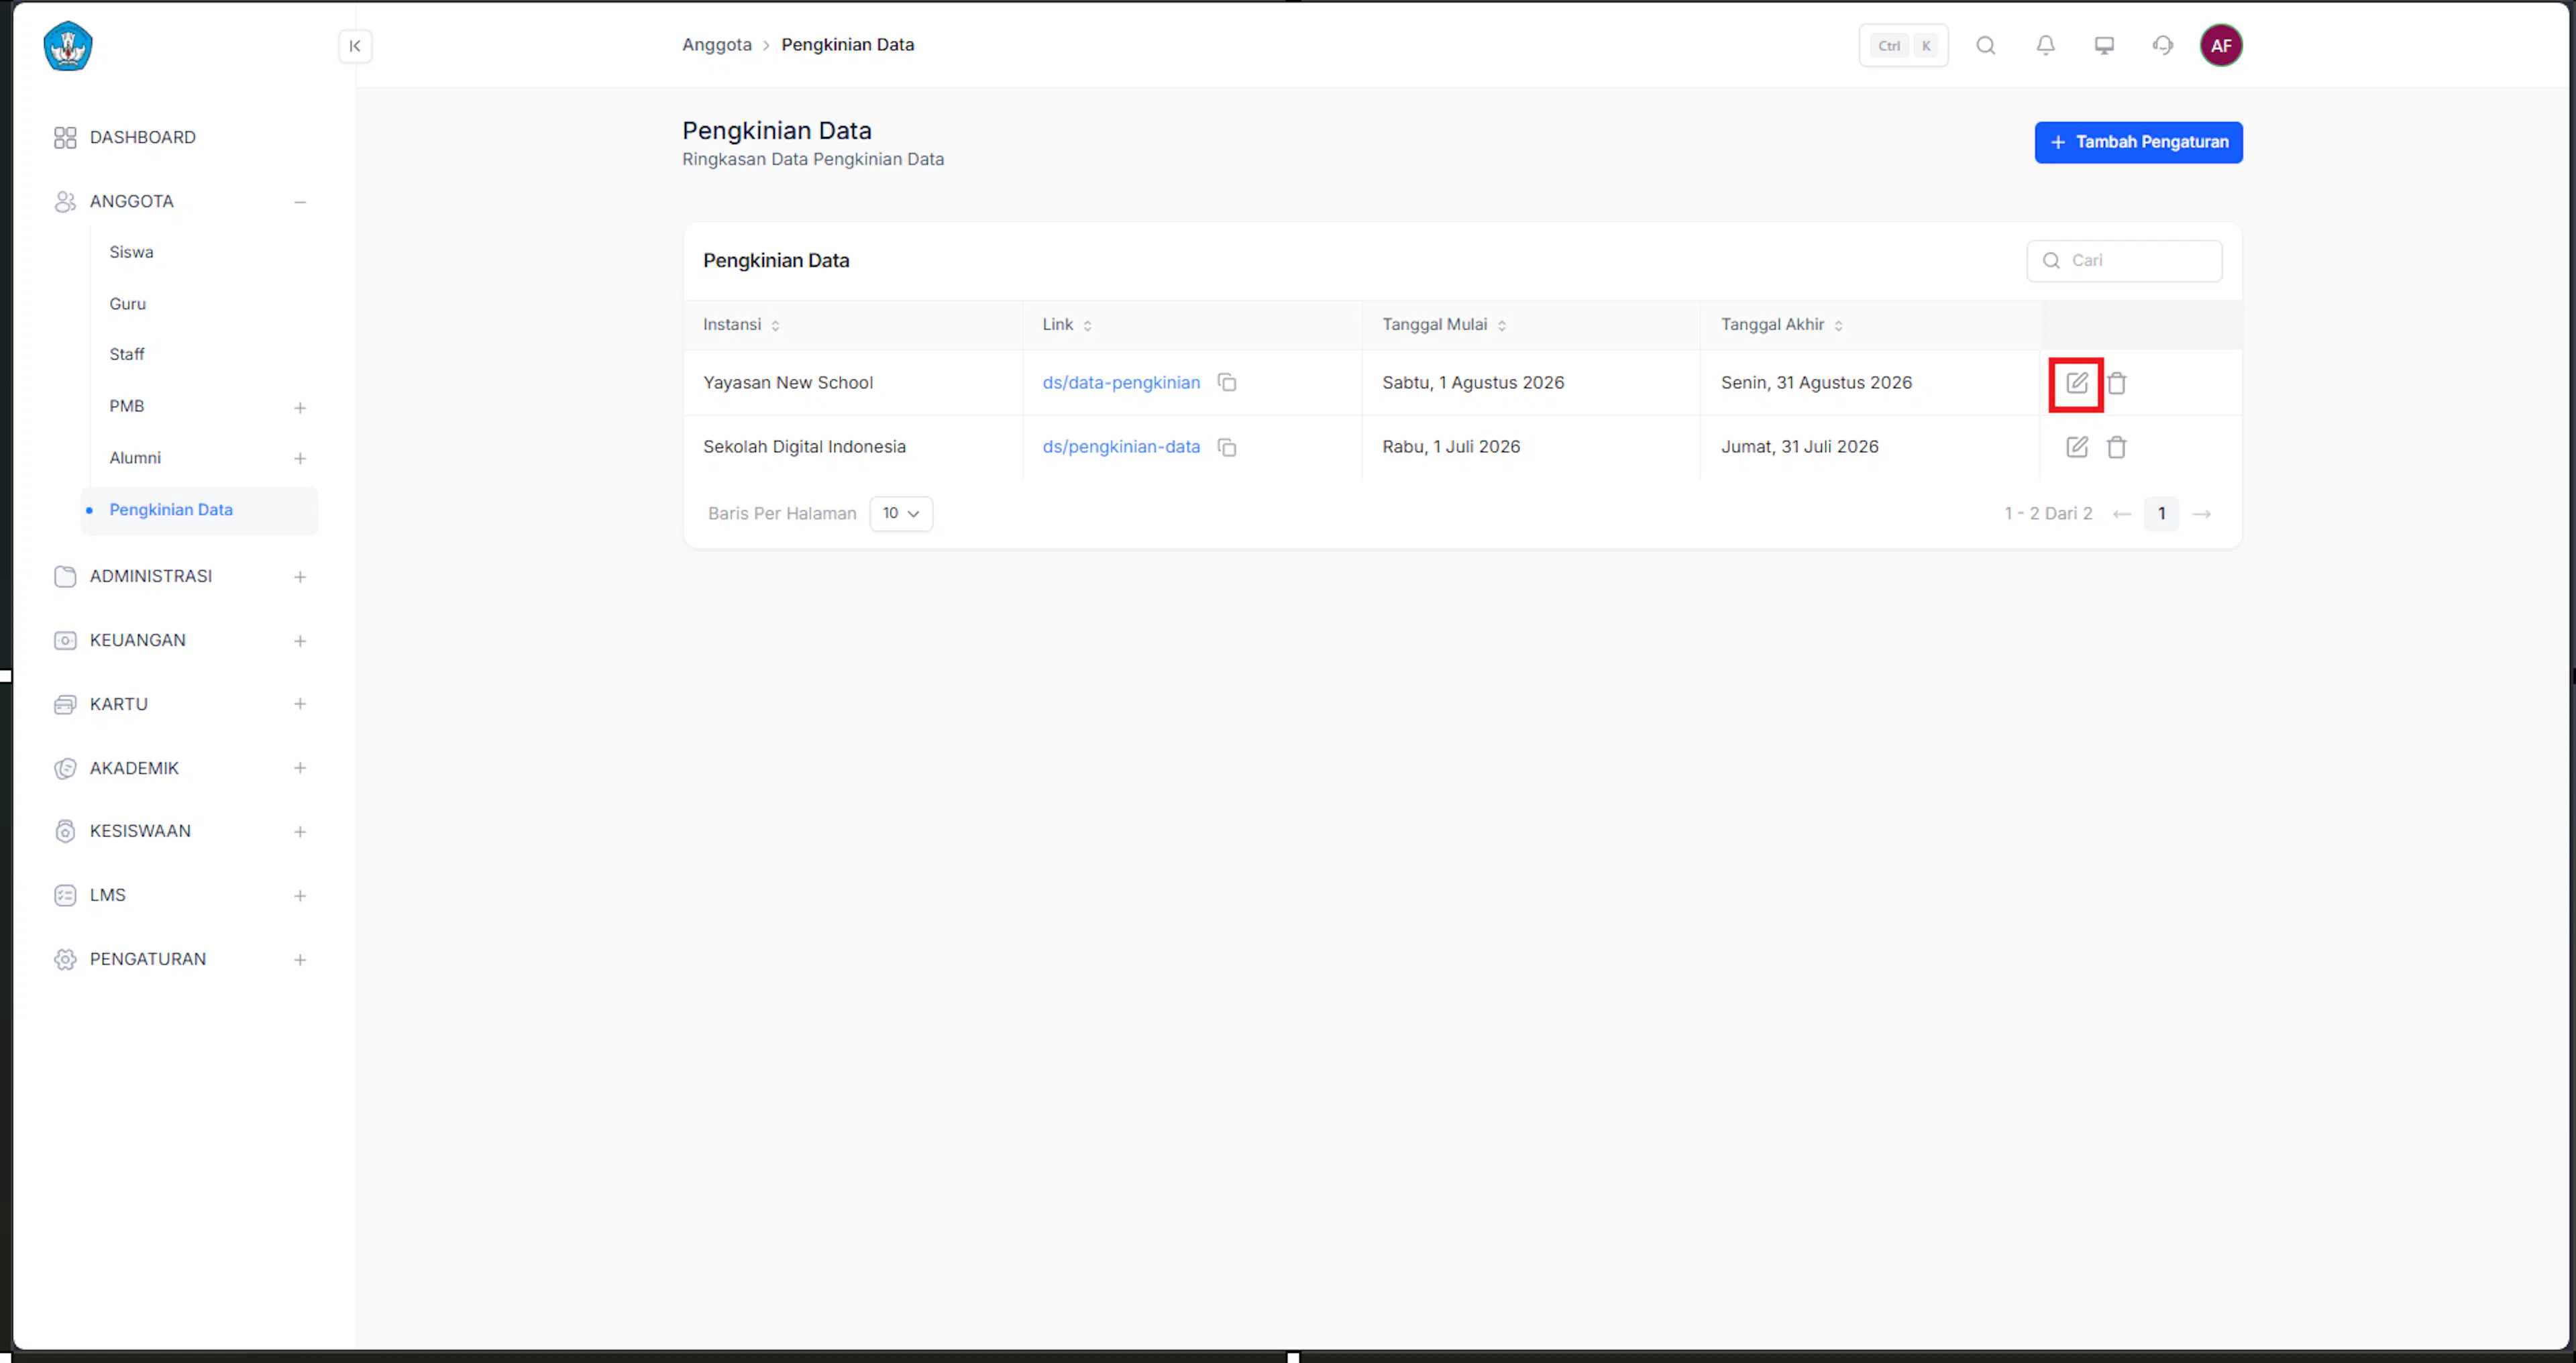Screen dimensions: 2576x1363
Task: Expand the Alumni submenu
Action: [300, 459]
